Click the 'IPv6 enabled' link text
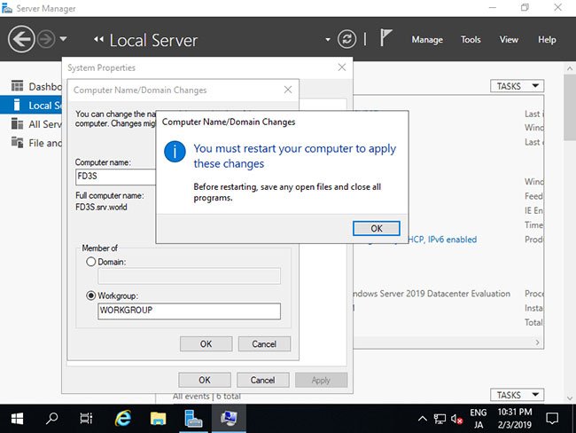This screenshot has height=433, width=576. coord(452,240)
